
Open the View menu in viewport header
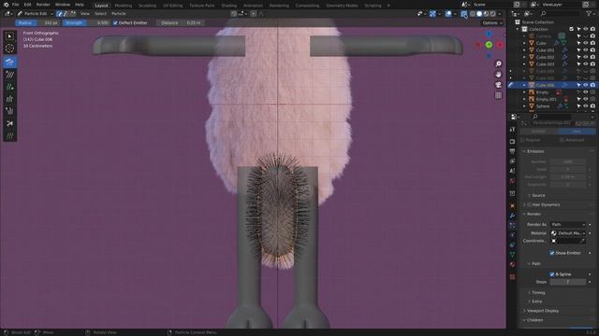point(84,14)
